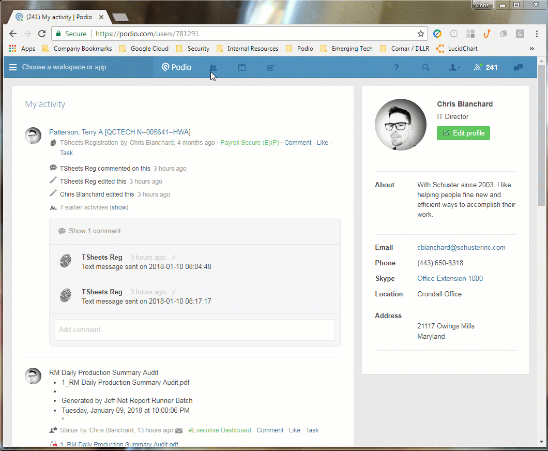Open the #Executive Dashboard link
The image size is (548, 451).
pyautogui.click(x=220, y=430)
